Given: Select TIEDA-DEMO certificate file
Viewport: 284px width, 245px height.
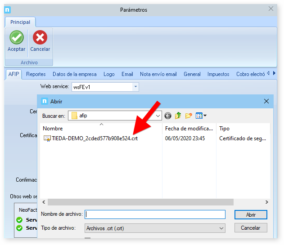Looking at the screenshot, I should pos(94,138).
